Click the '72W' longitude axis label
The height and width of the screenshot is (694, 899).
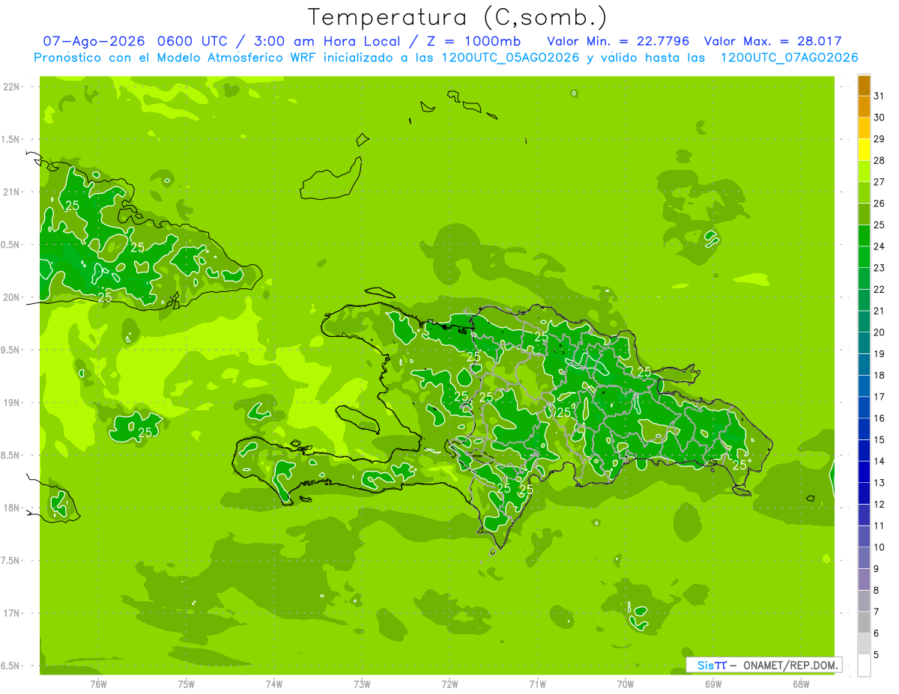tap(449, 684)
